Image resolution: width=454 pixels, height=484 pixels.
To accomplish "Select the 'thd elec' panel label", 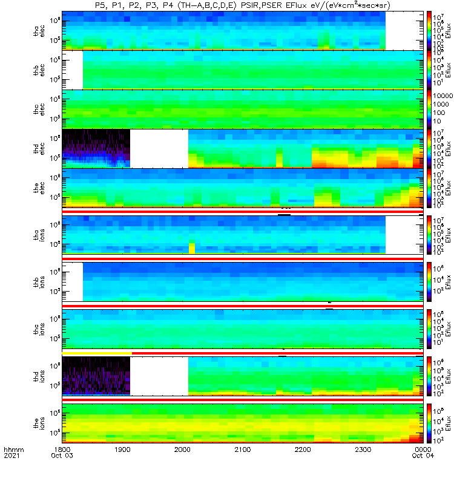I will coord(39,148).
